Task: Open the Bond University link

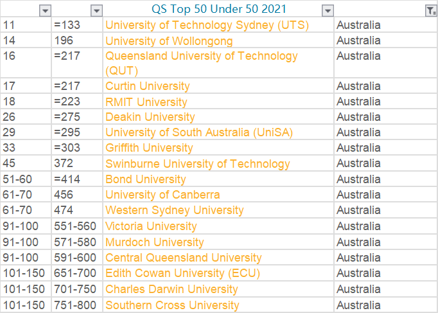Action: click(145, 179)
